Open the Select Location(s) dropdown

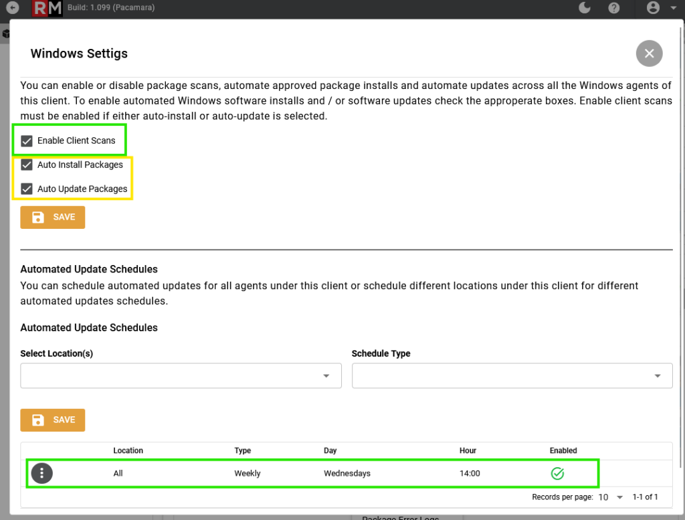point(181,376)
